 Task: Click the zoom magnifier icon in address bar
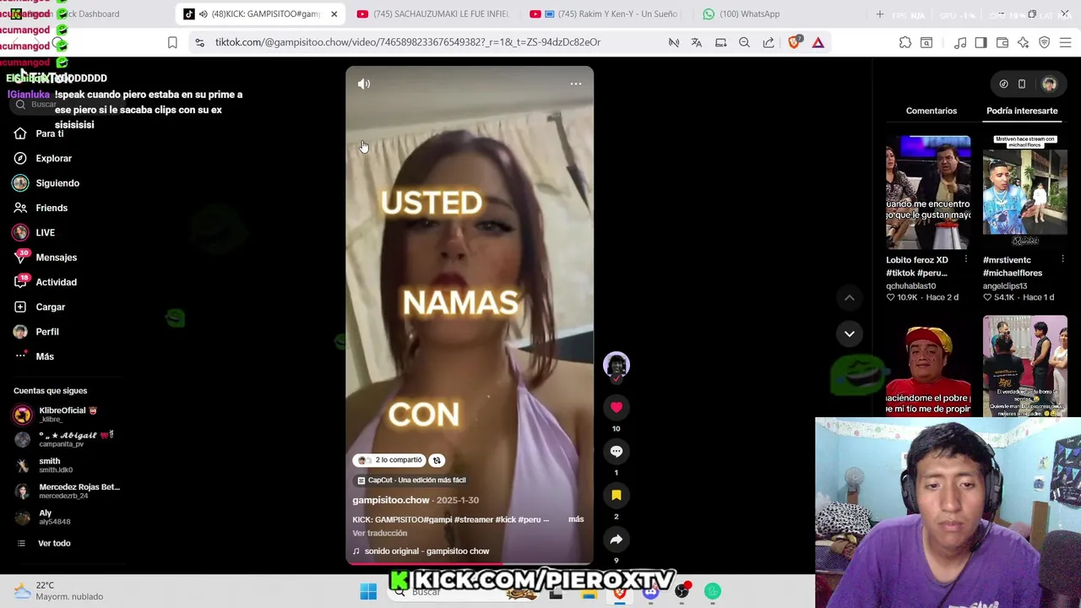(x=744, y=42)
